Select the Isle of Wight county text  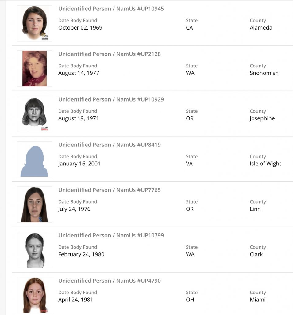(265, 164)
